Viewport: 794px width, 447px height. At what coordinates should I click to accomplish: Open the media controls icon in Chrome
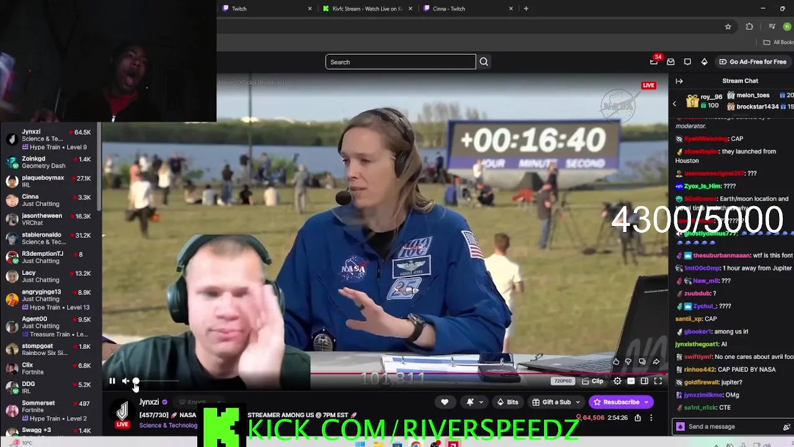[772, 27]
